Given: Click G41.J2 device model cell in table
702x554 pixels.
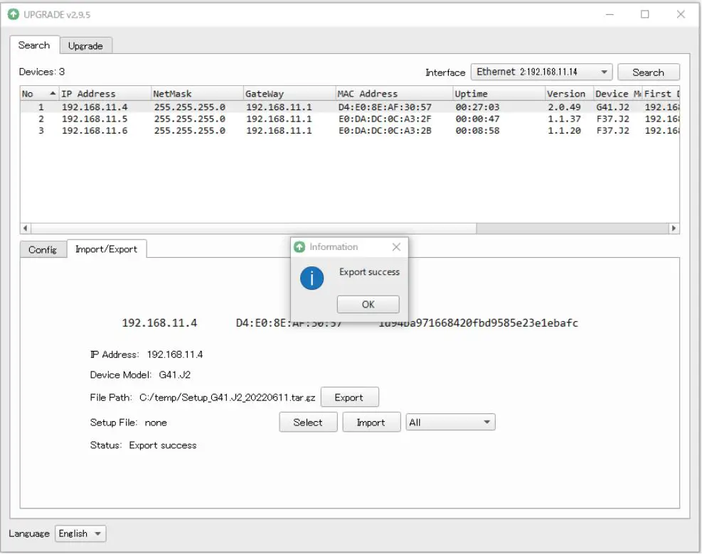Looking at the screenshot, I should [x=612, y=107].
